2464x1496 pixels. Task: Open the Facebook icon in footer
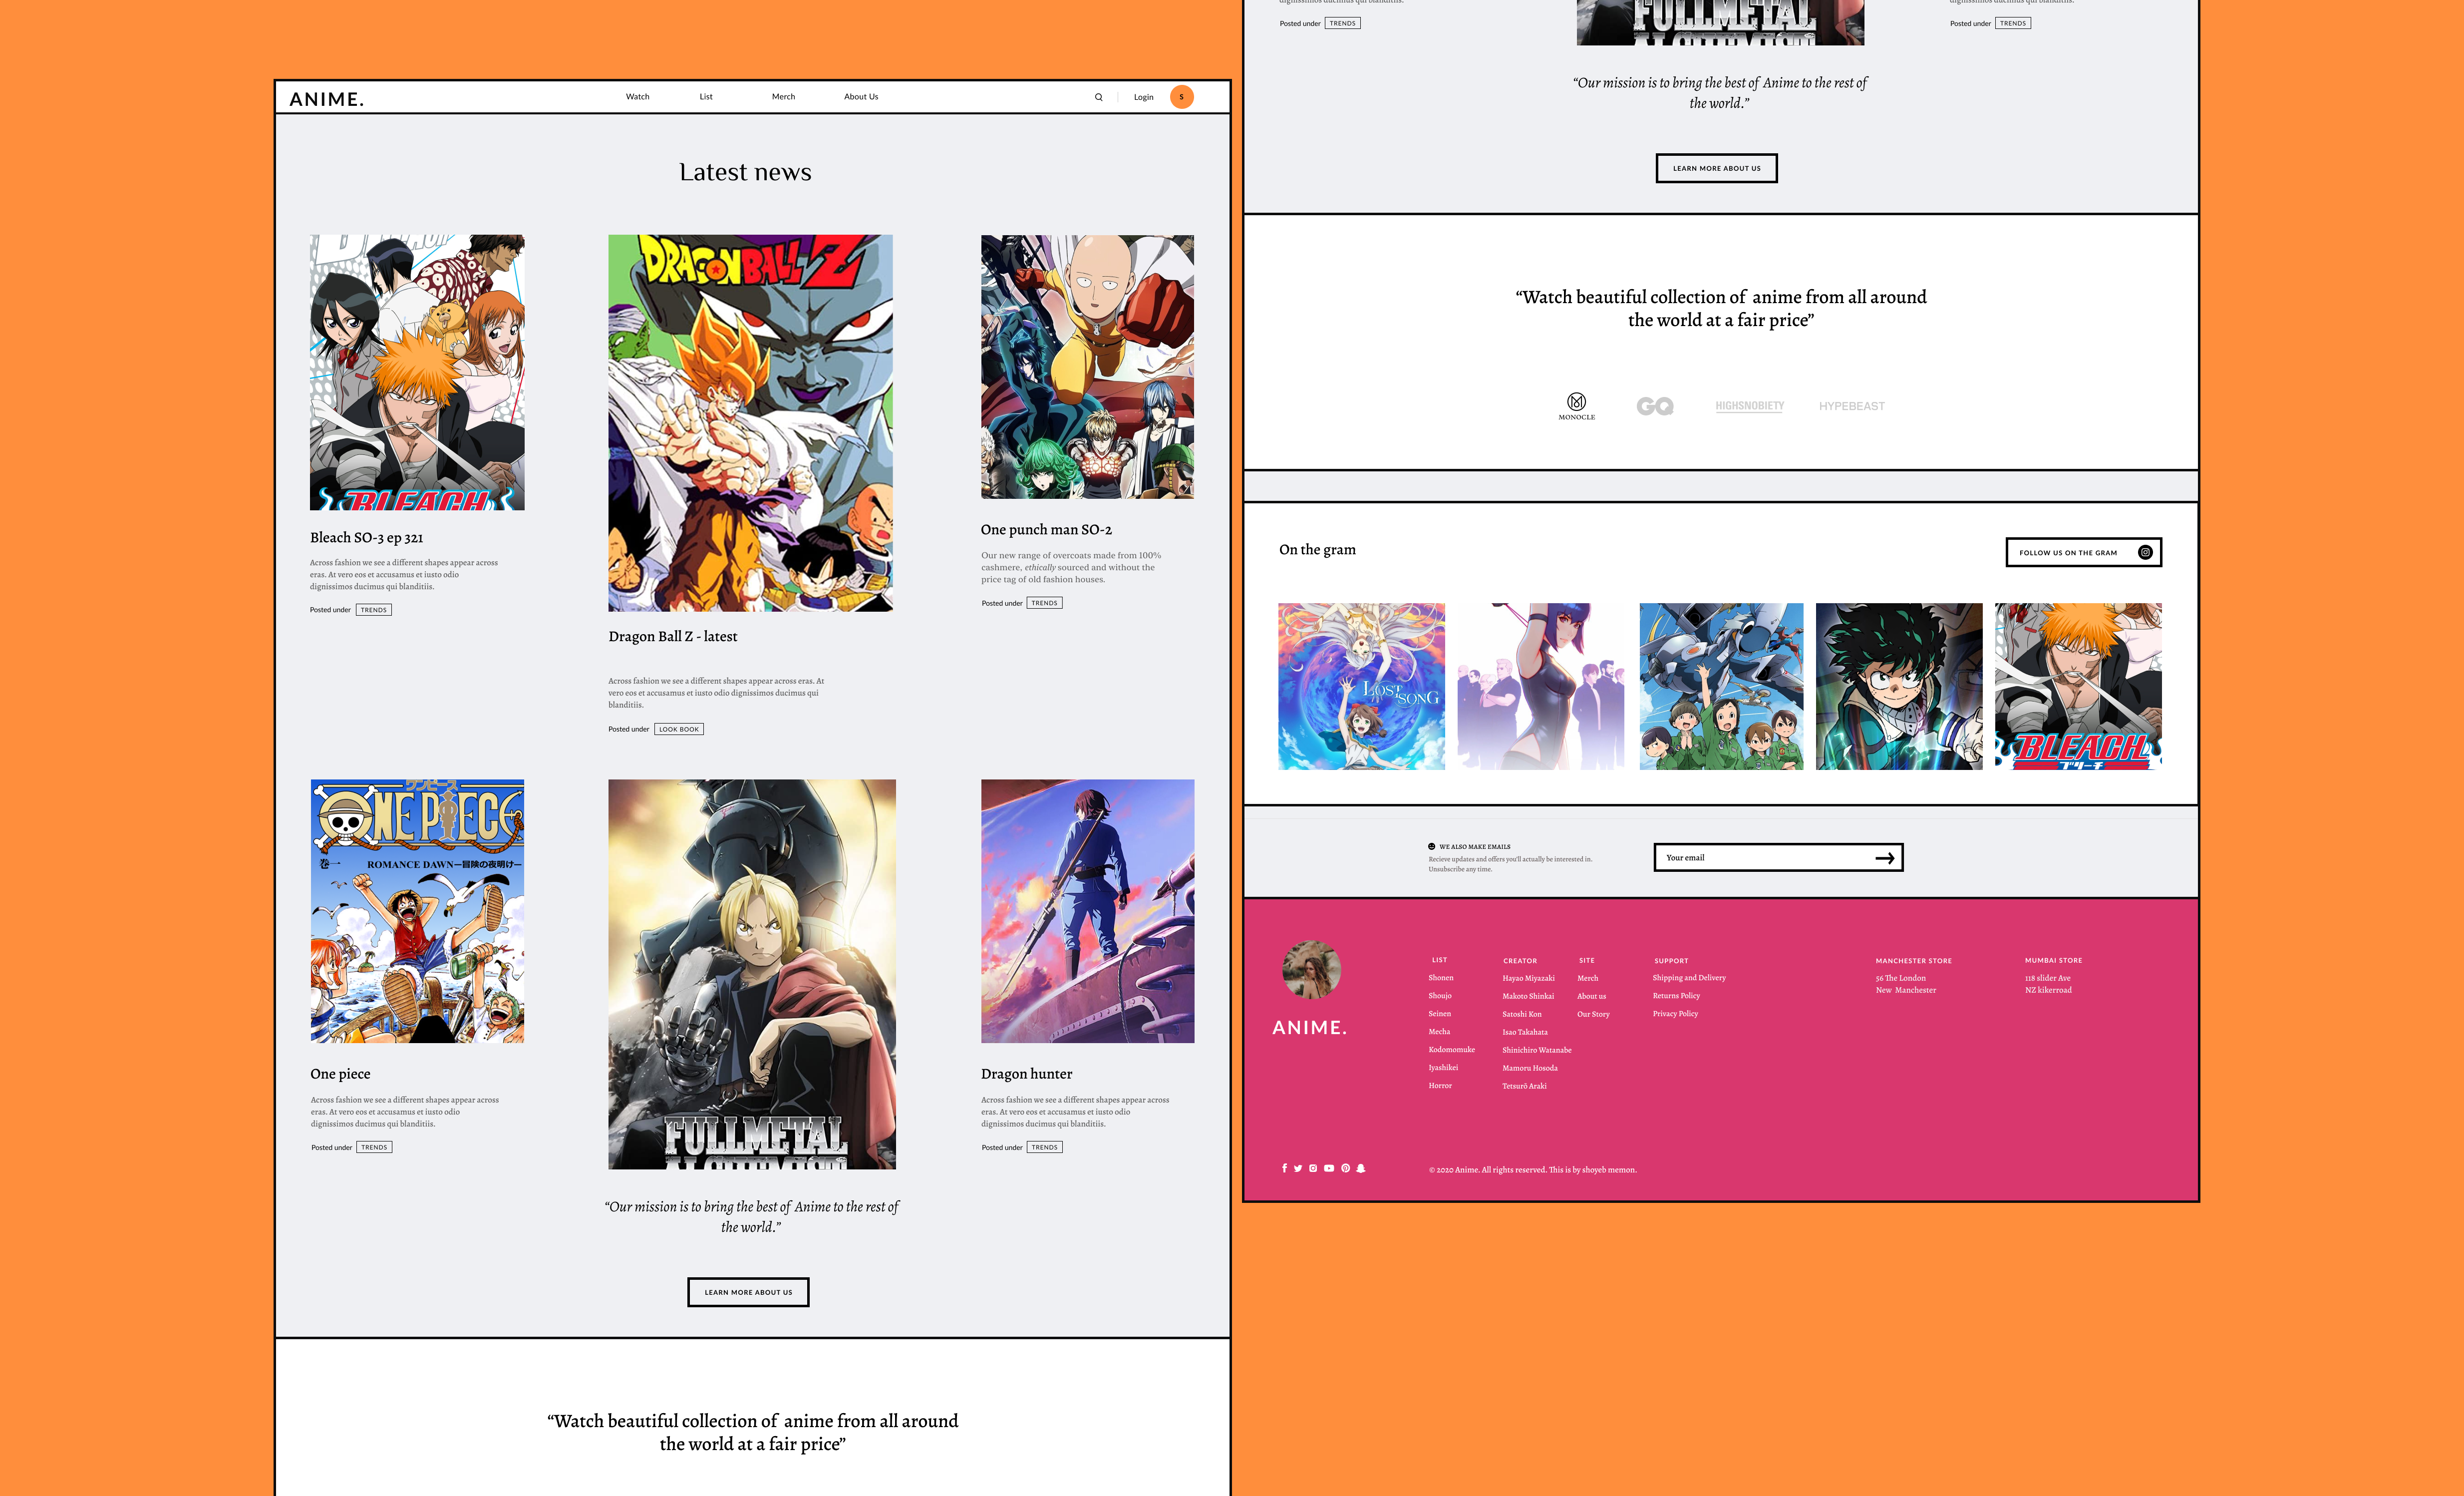tap(1284, 1168)
